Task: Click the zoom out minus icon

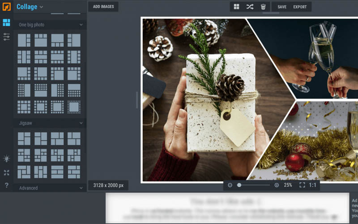Action: [x=230, y=185]
